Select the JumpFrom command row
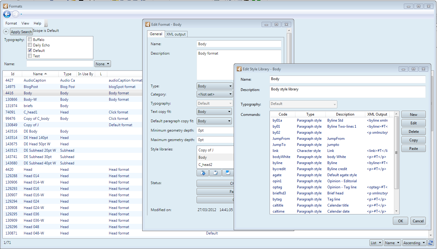 [332, 139]
